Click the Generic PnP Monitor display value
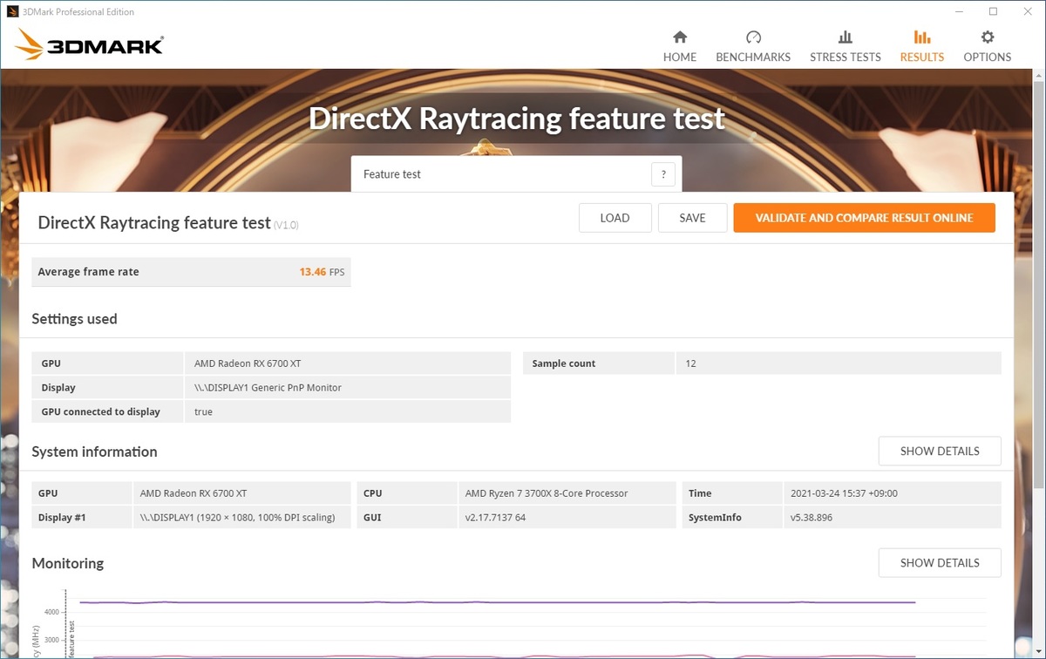Screen dimensions: 1046x659 click(268, 388)
